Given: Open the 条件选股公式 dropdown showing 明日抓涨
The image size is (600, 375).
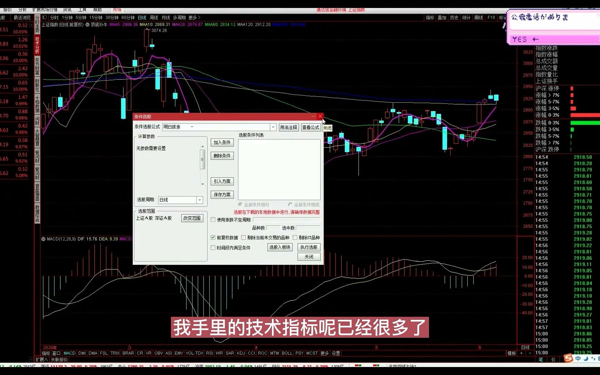Looking at the screenshot, I should click(273, 127).
